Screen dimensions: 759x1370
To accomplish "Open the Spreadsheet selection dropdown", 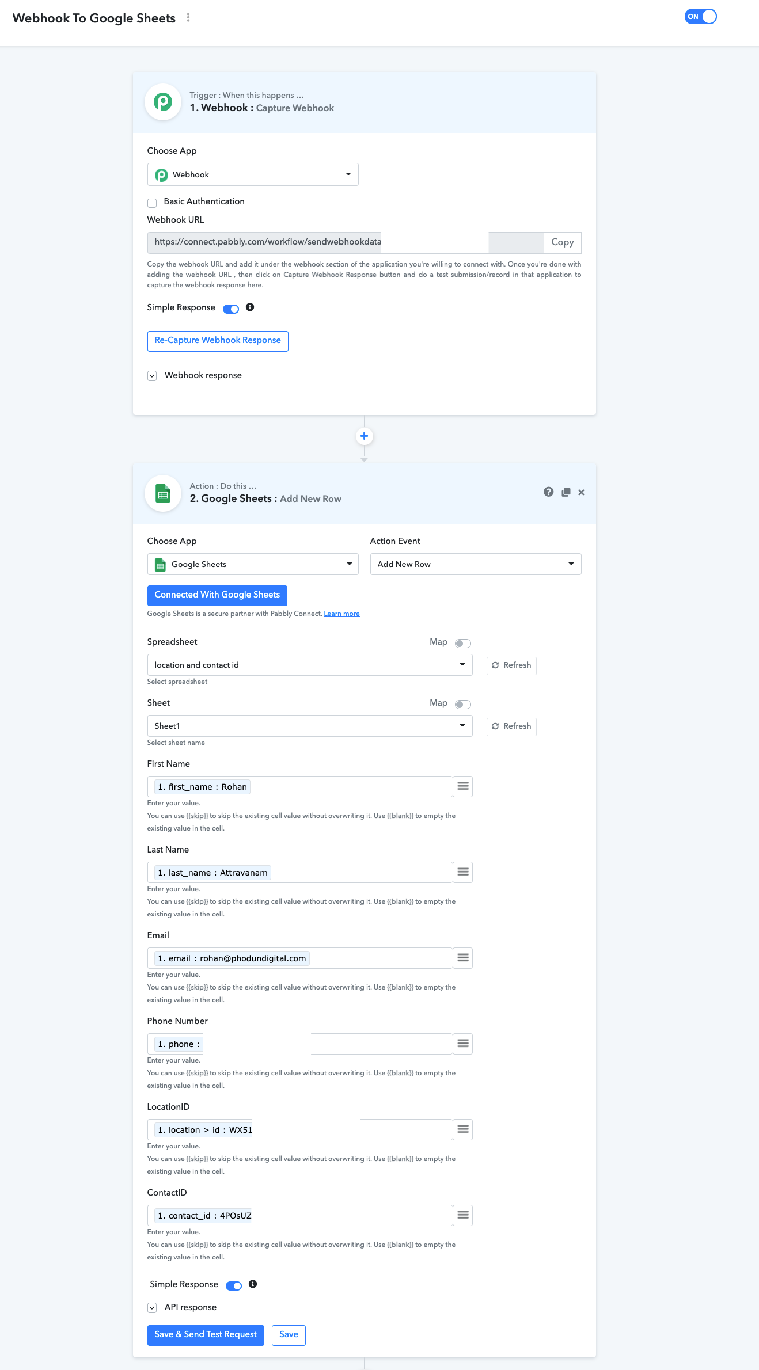I will coord(310,665).
